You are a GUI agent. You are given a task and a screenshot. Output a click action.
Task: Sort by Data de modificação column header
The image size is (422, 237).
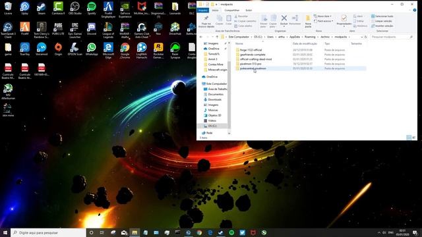point(305,43)
